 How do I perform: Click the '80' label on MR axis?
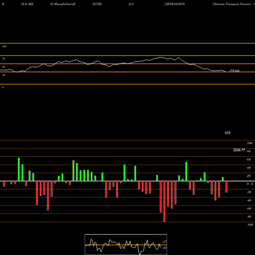(249, 151)
